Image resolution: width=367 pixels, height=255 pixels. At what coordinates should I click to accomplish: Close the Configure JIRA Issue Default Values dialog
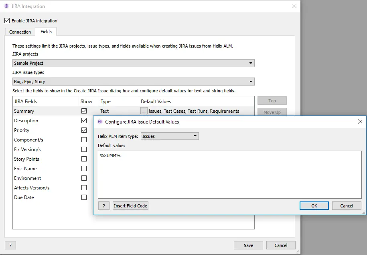click(360, 122)
